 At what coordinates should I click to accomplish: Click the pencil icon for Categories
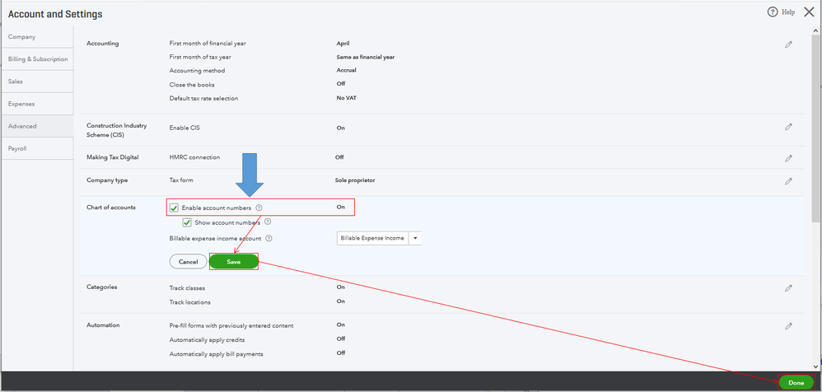coord(788,288)
